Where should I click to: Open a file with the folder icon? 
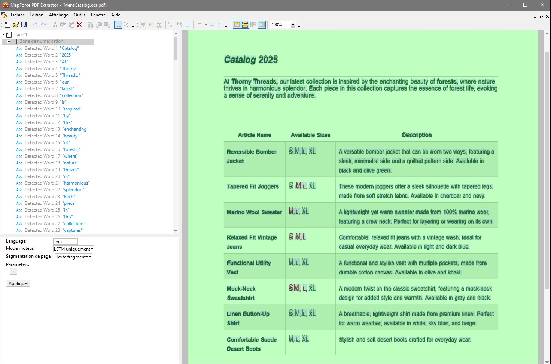pos(16,25)
